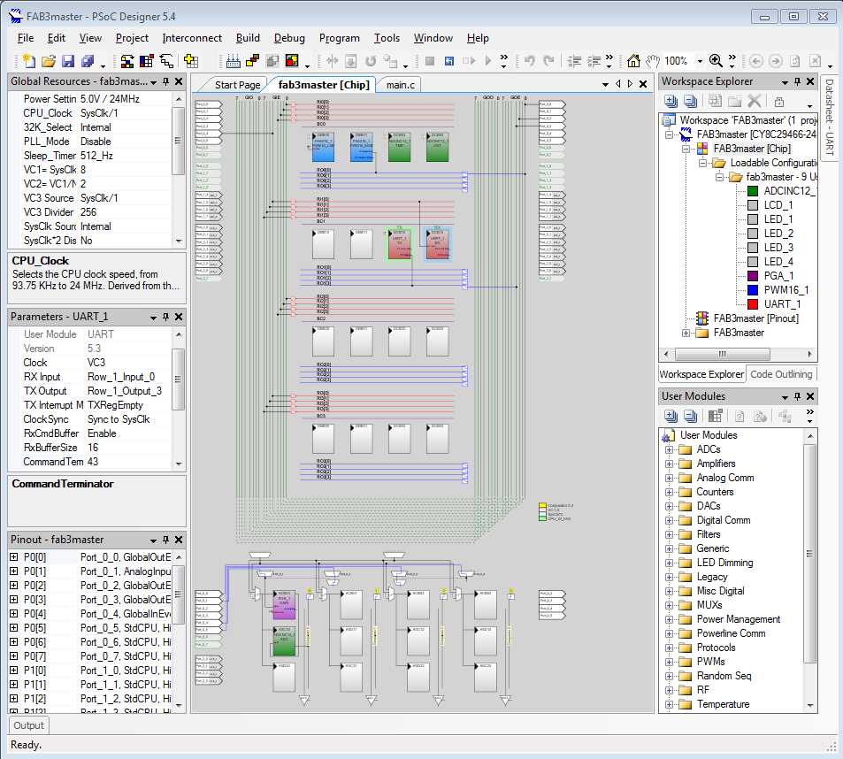843x759 pixels.
Task: Click the Zoom In magnifier icon
Action: (716, 61)
